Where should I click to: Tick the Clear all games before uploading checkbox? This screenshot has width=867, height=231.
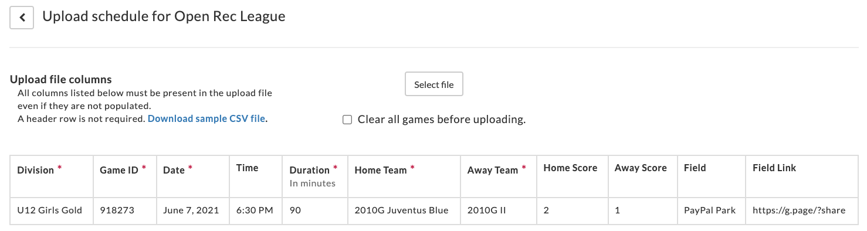pyautogui.click(x=347, y=120)
